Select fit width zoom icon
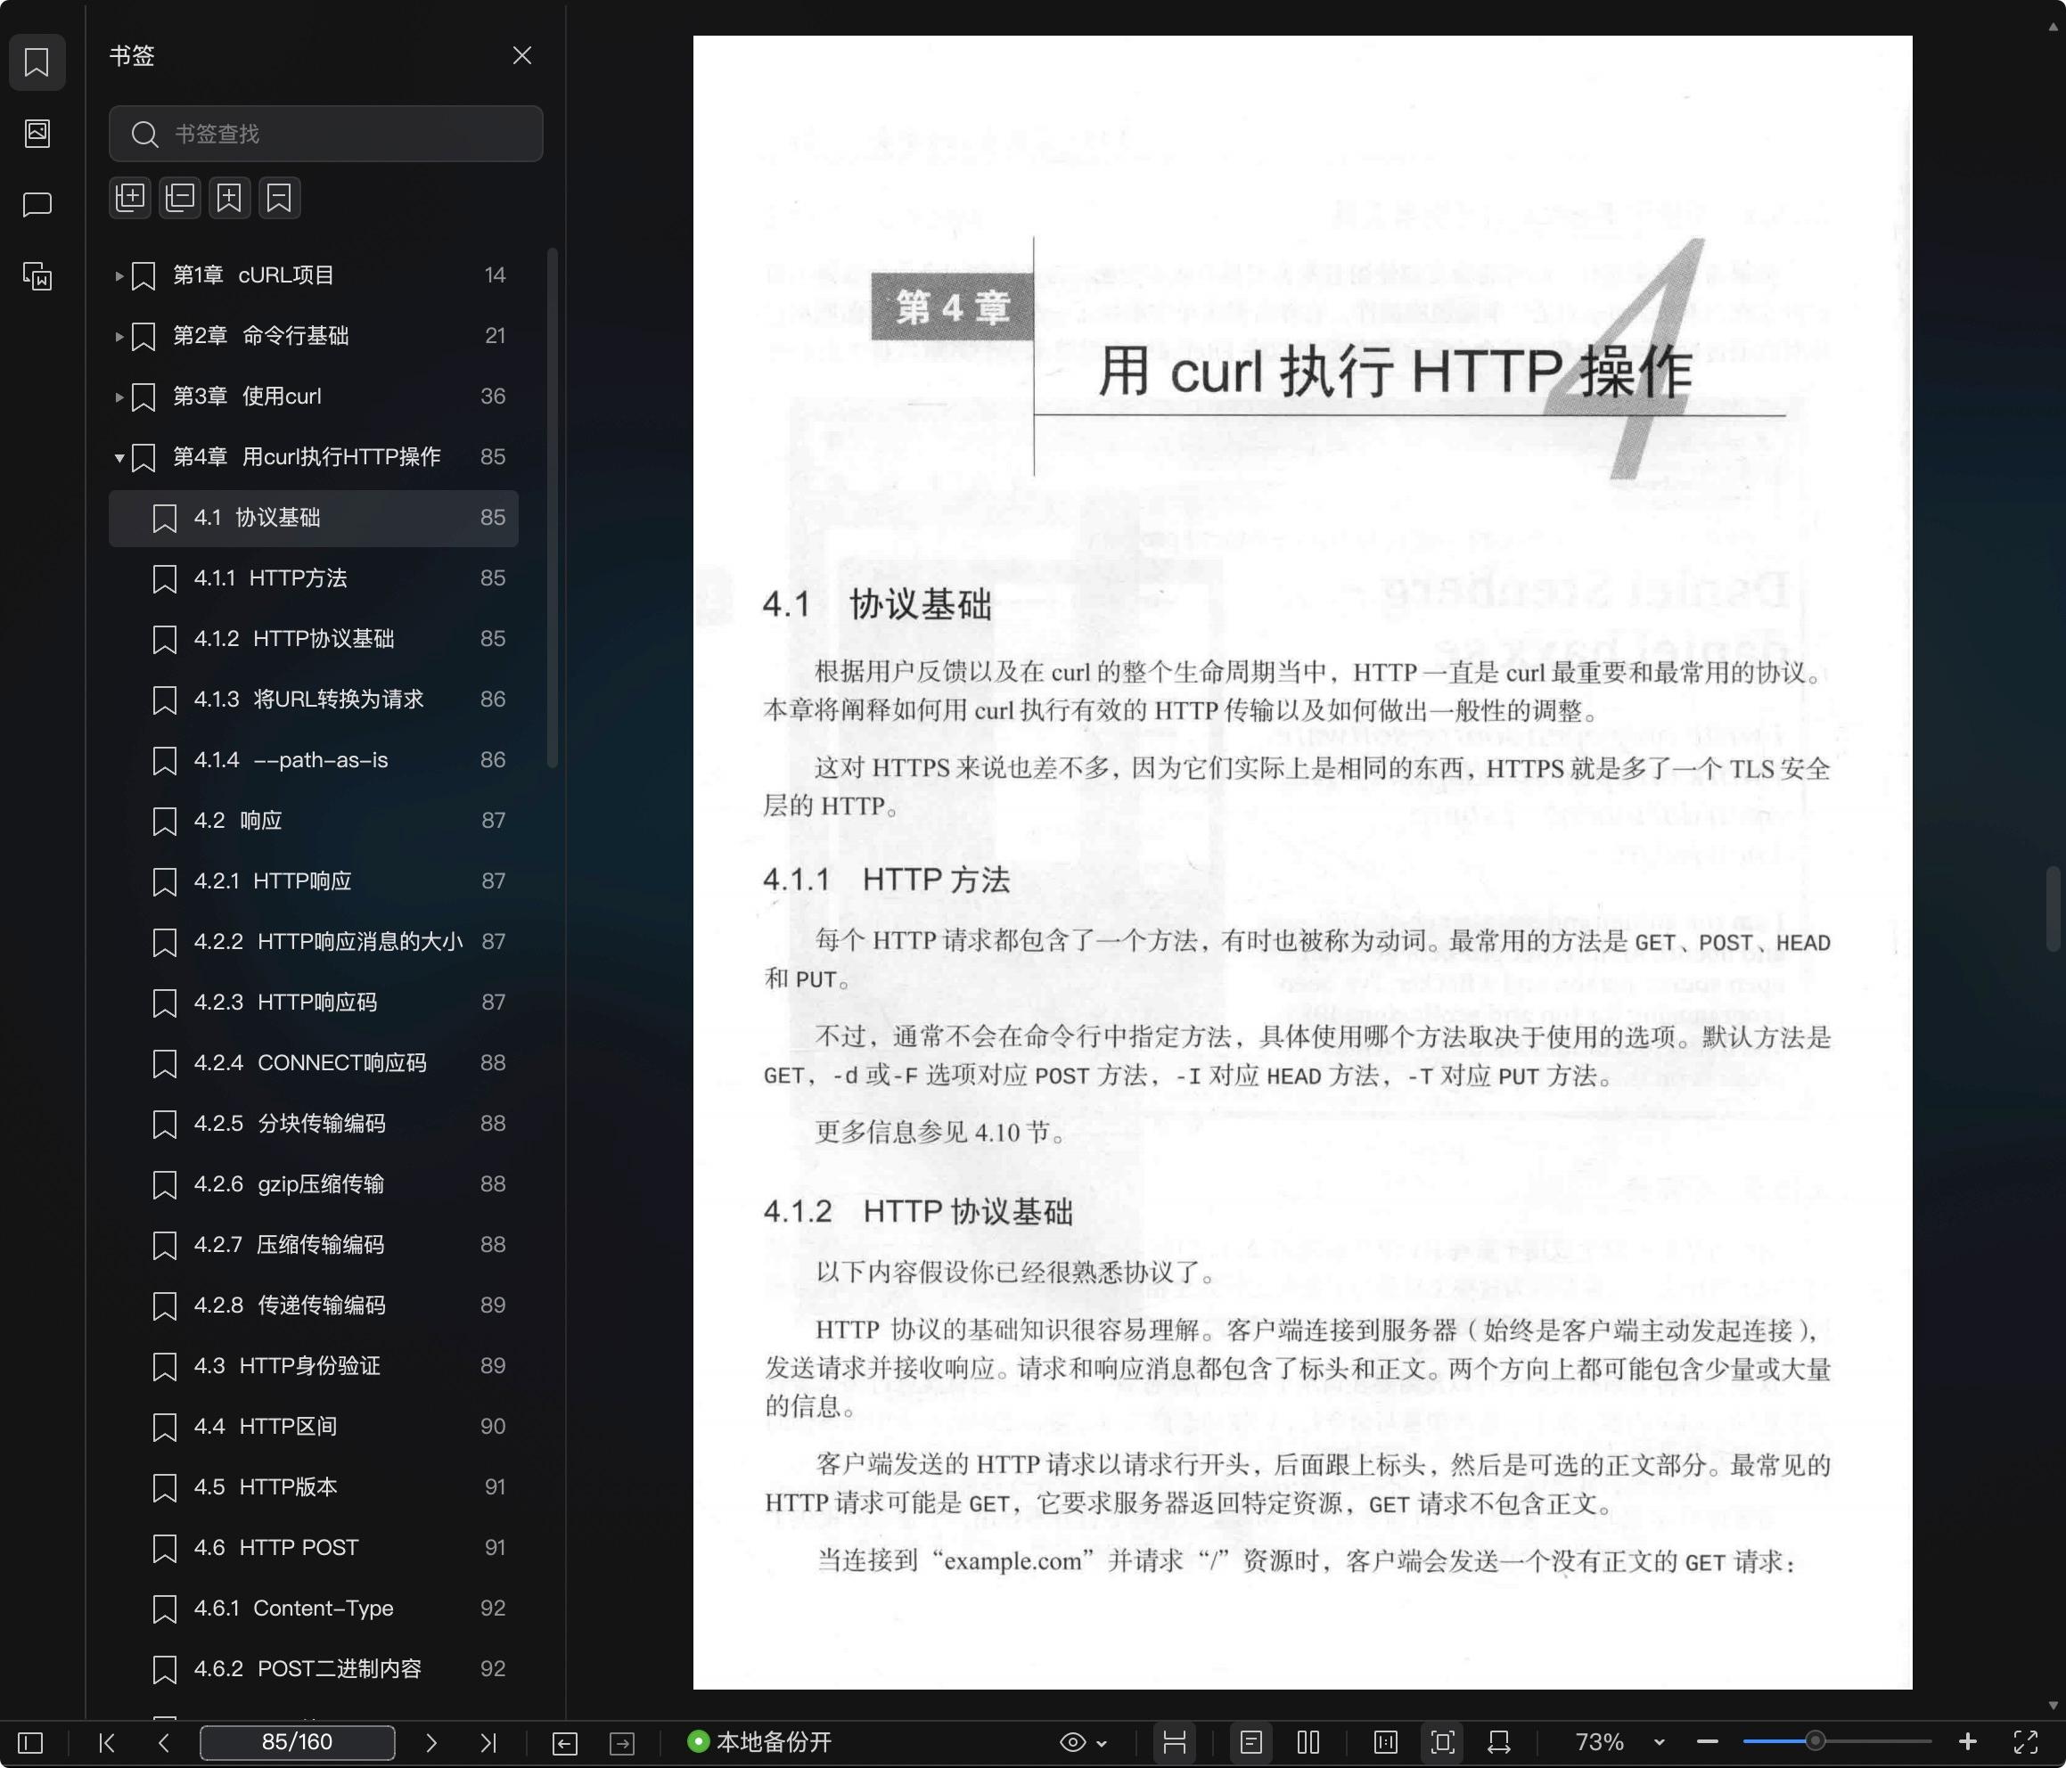The width and height of the screenshot is (2066, 1768). pos(1498,1742)
